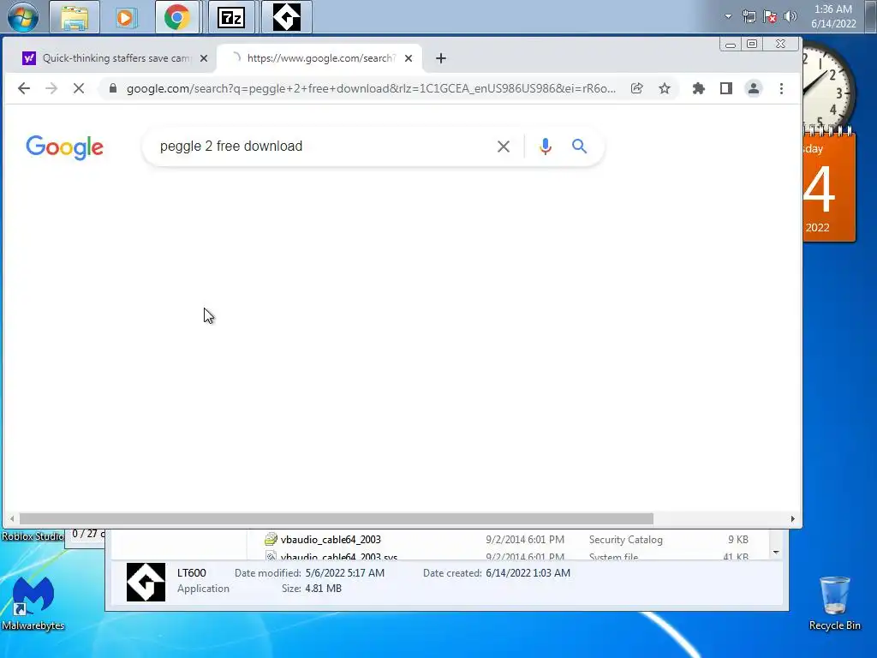Switch to Chrome via its taskbar icon

(176, 17)
